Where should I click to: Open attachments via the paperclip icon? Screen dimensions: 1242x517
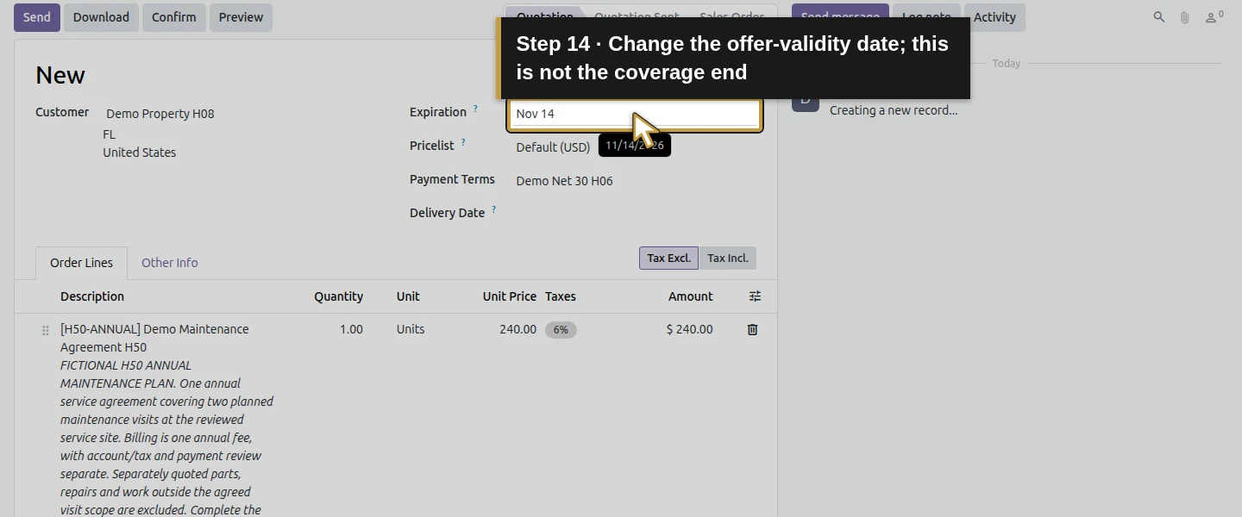1185,17
